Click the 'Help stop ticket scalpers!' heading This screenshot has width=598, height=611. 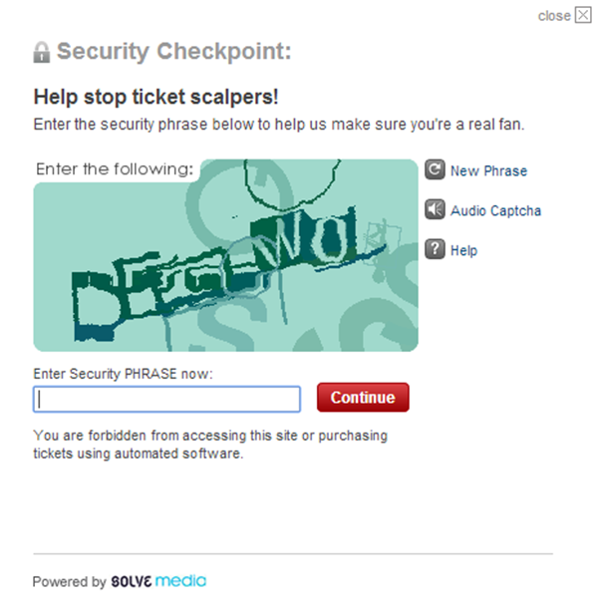tap(155, 97)
